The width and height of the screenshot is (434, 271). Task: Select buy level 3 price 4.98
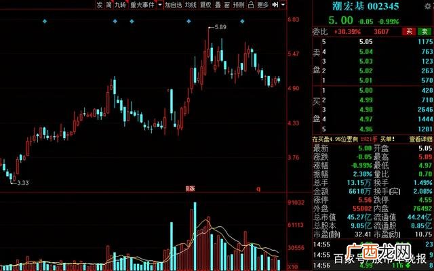click(x=366, y=110)
